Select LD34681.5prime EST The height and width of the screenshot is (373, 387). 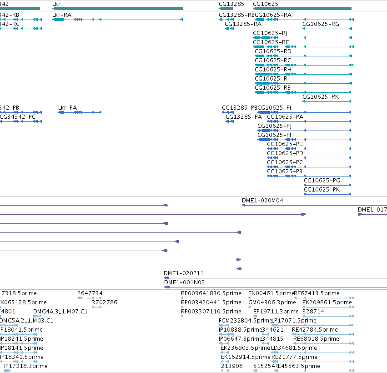pos(312,353)
